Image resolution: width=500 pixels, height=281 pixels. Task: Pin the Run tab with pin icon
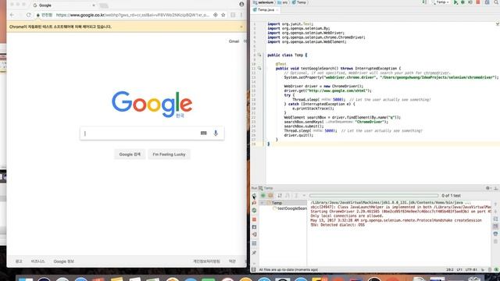click(x=254, y=253)
